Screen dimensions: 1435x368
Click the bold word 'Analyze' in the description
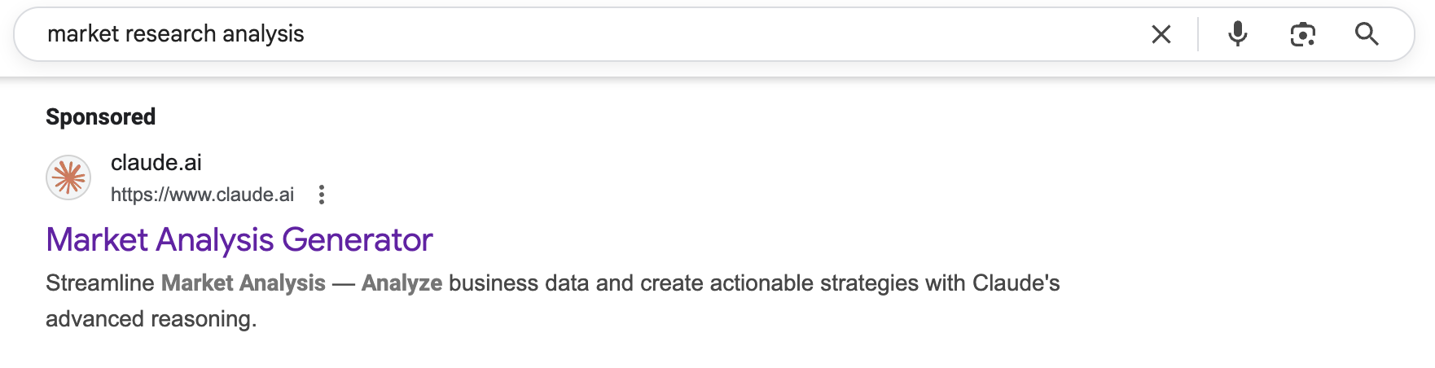click(x=402, y=283)
